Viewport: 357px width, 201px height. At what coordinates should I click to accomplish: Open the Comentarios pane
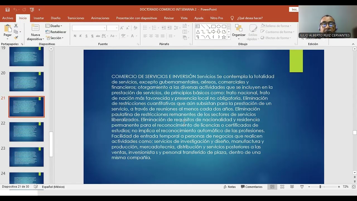[252, 187]
